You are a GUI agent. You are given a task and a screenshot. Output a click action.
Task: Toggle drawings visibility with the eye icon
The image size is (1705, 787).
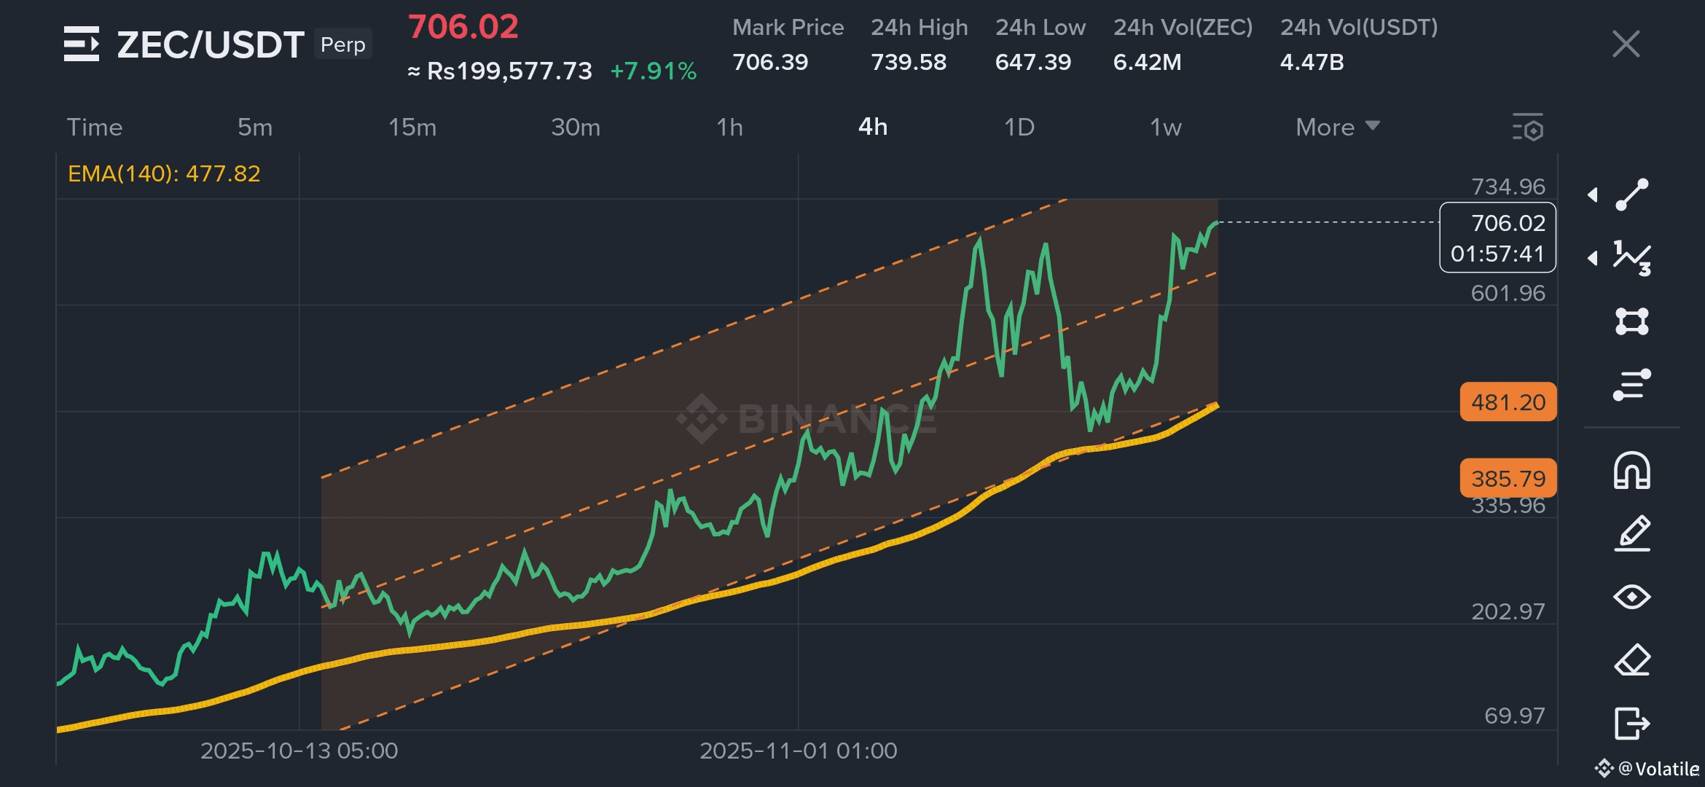tap(1632, 597)
